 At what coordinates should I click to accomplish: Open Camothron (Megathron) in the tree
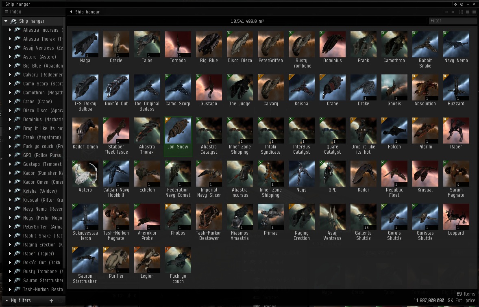43,93
